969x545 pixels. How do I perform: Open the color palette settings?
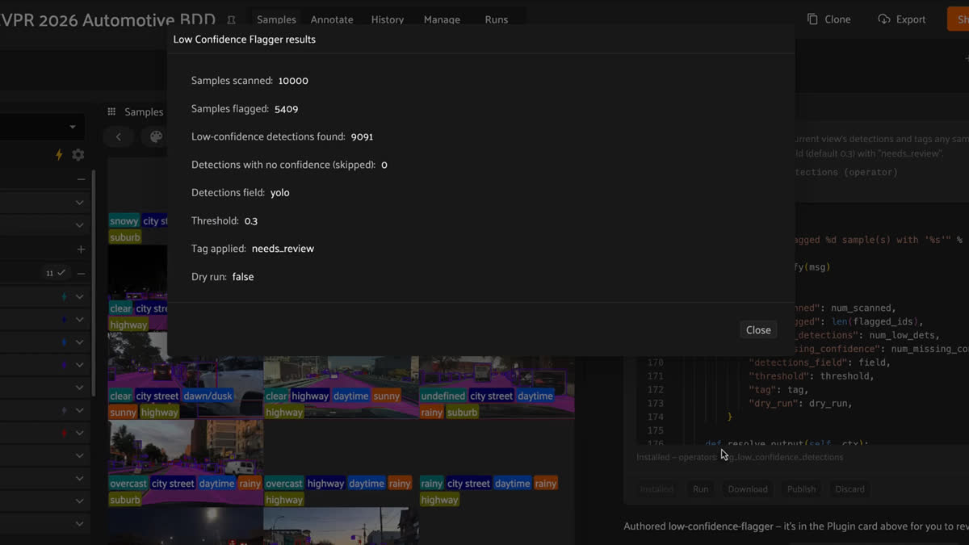pyautogui.click(x=157, y=136)
